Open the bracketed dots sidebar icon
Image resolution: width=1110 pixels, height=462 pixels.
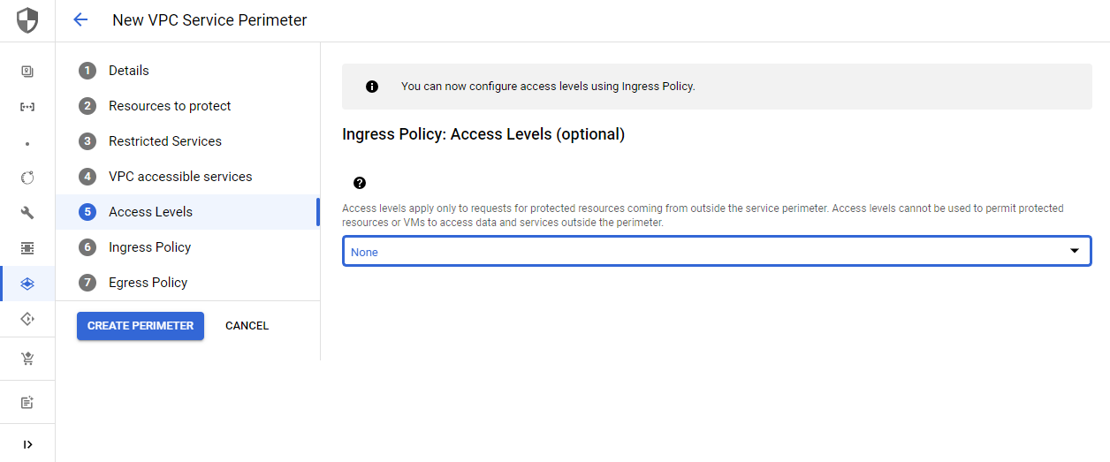pos(27,107)
